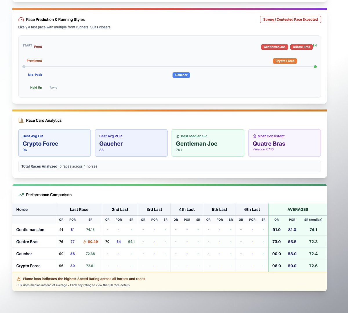Click Gaucher's last race POR 88
The image size is (348, 313).
click(x=72, y=254)
